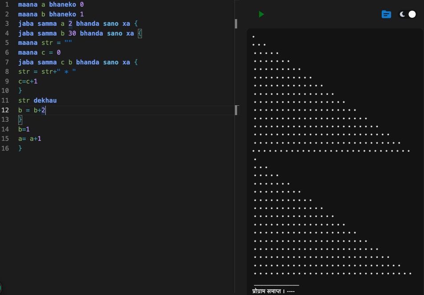
Task: Toggle dark mode off with the theme switch
Action: pos(407,14)
